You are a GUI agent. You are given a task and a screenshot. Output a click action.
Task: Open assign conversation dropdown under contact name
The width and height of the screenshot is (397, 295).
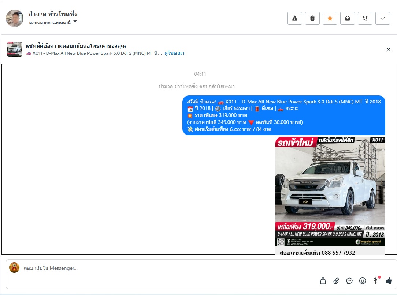click(53, 23)
